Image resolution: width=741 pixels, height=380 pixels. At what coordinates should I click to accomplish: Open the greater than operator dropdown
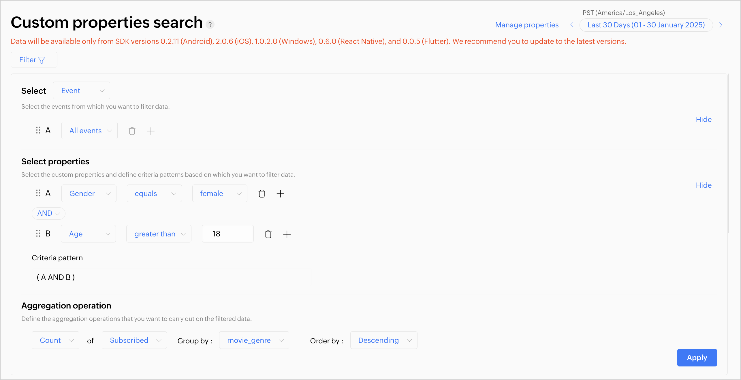click(x=159, y=234)
